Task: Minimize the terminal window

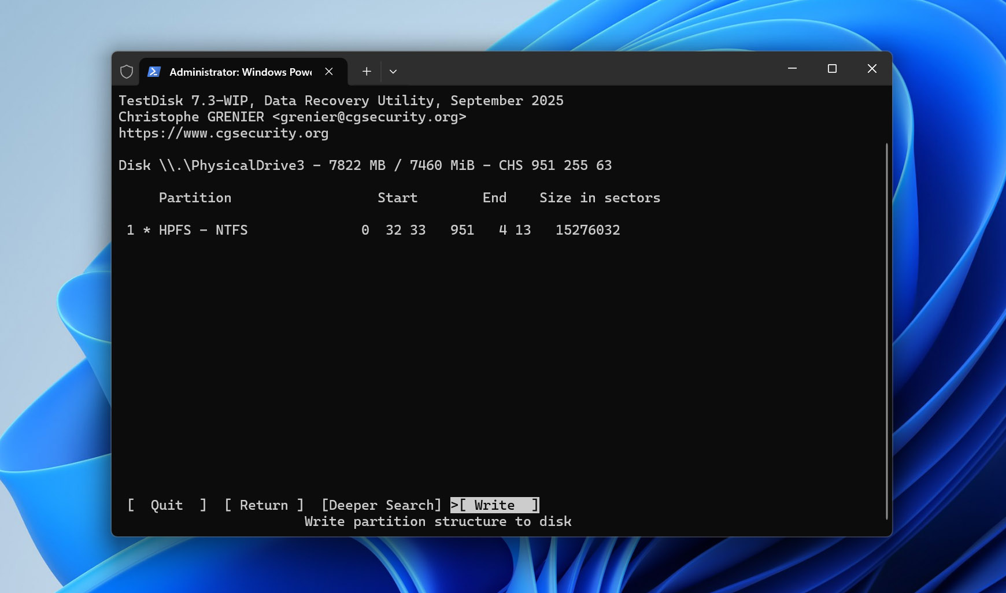Action: click(x=793, y=68)
